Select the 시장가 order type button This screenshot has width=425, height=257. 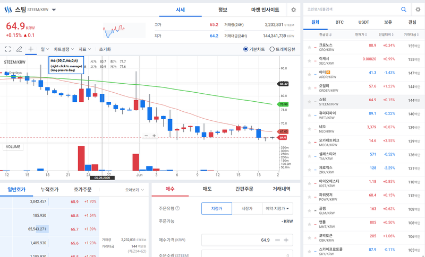(247, 209)
